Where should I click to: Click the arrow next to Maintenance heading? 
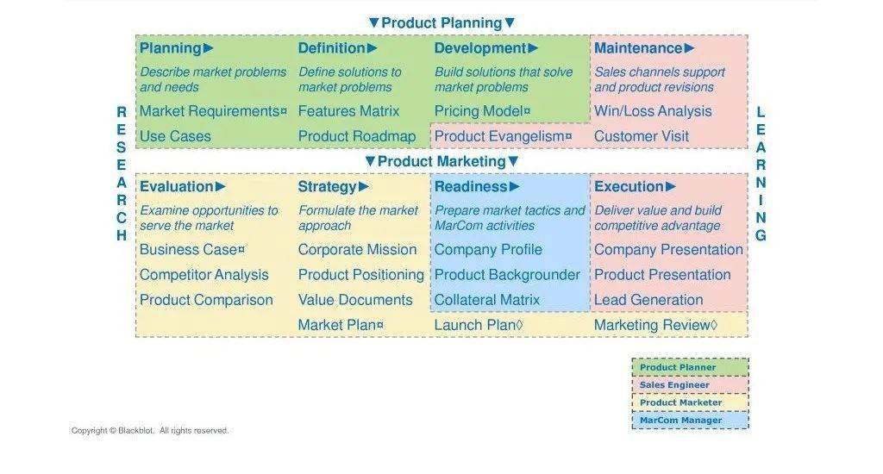tap(689, 48)
